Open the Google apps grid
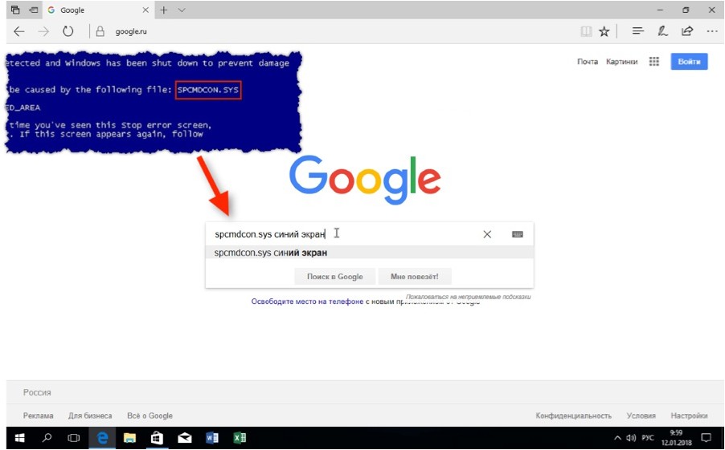725x450 pixels. tap(653, 62)
